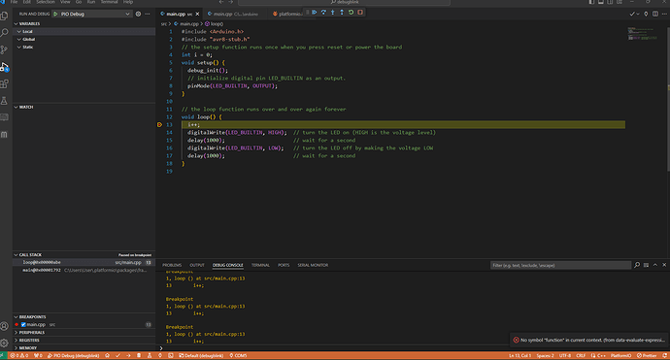670x360 pixels.
Task: Click PIO Debug (debugblink) in status bar
Action: [x=73, y=355]
